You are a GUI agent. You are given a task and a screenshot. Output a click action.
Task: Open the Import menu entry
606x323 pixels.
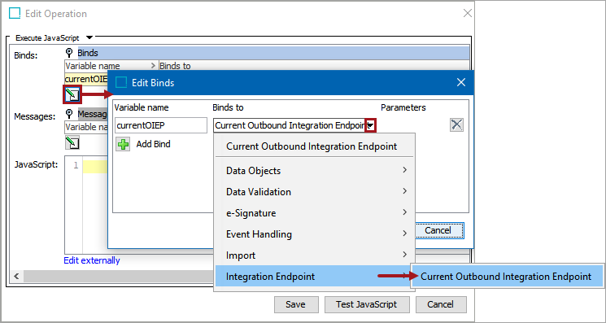315,255
